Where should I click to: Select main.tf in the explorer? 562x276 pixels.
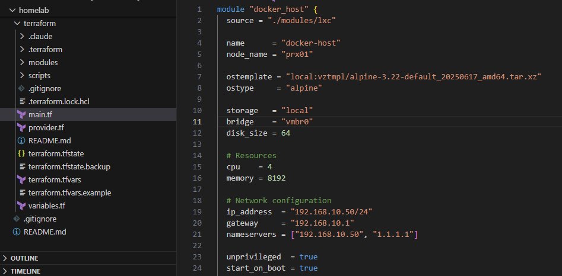pos(40,115)
